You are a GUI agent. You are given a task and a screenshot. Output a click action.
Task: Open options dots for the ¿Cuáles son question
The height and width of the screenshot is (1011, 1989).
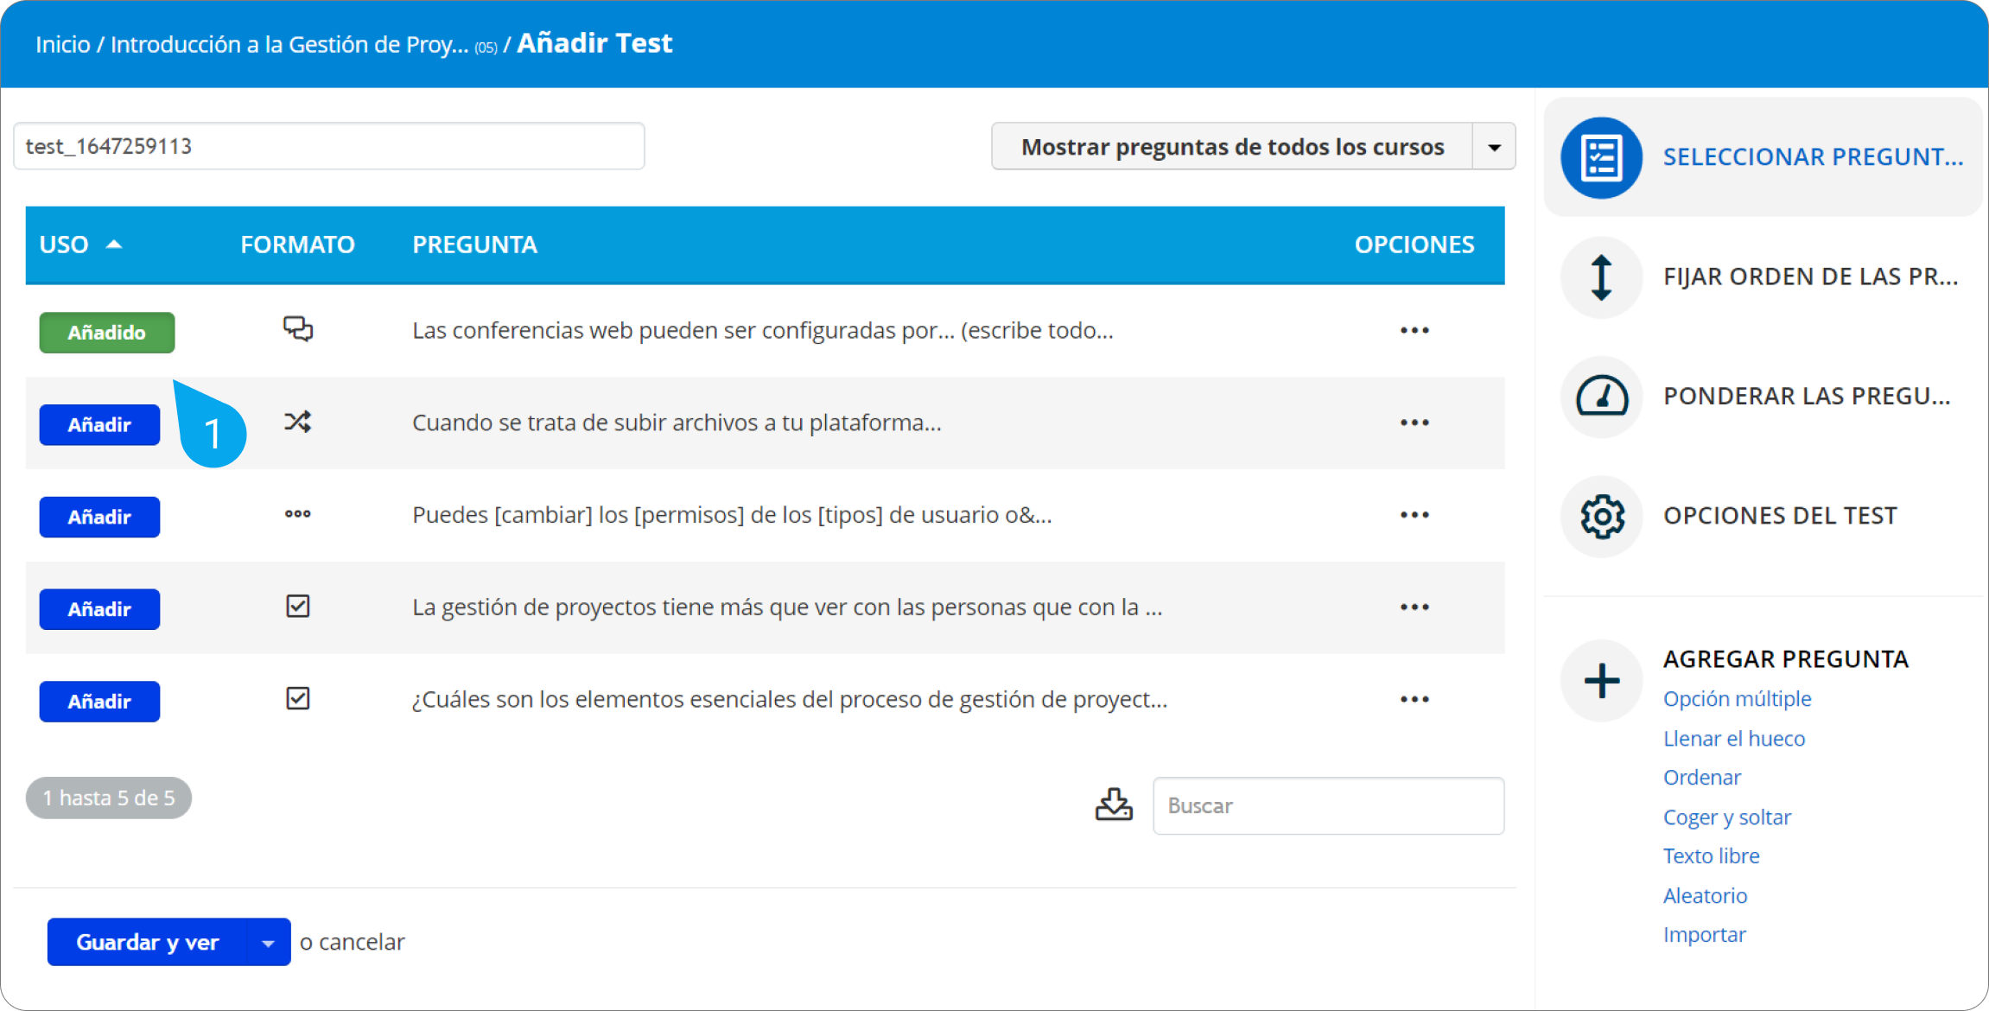pyautogui.click(x=1414, y=700)
